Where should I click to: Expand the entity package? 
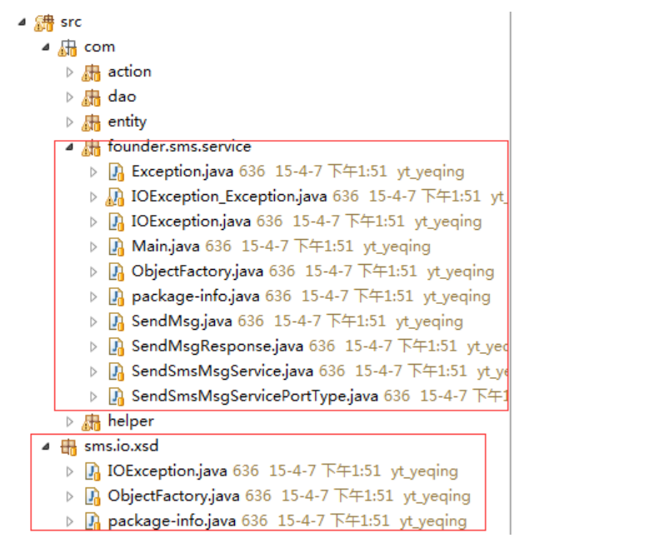tap(70, 122)
